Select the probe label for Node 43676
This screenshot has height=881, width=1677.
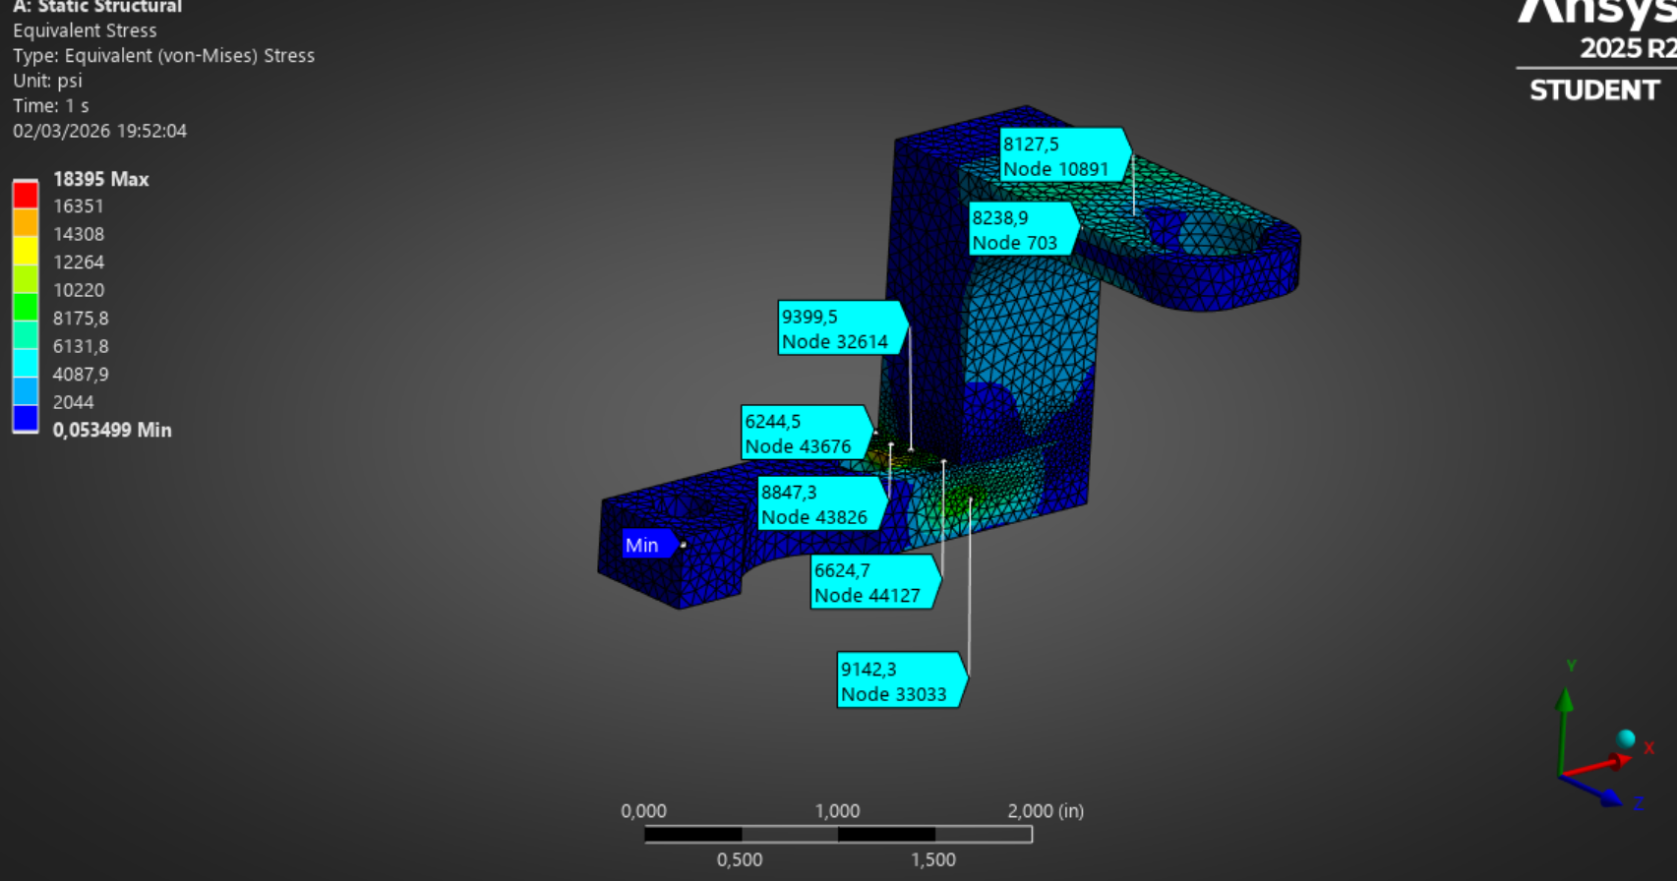point(807,433)
